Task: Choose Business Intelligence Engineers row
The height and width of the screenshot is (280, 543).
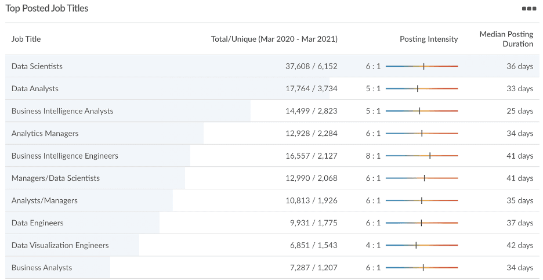Action: (65, 156)
